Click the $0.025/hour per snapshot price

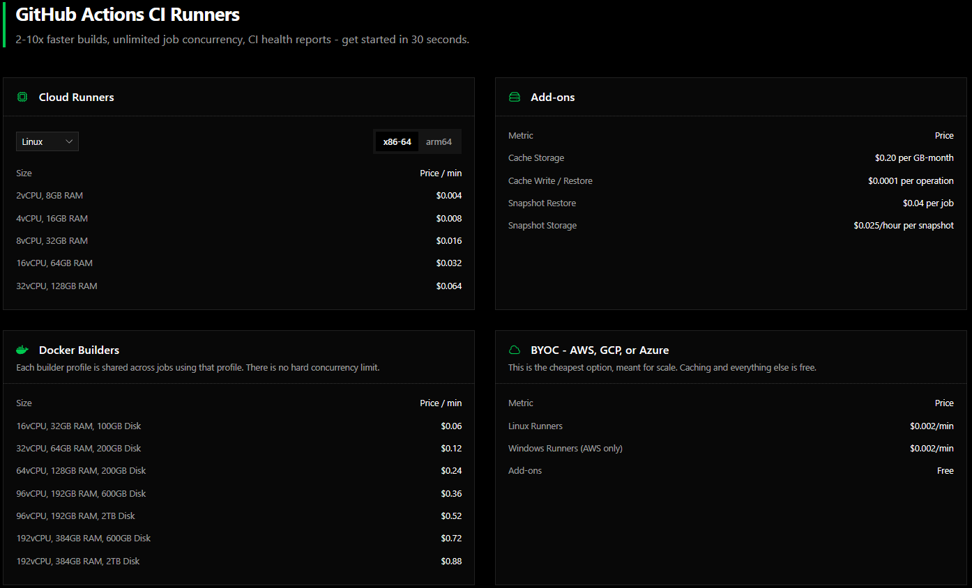pyautogui.click(x=904, y=226)
